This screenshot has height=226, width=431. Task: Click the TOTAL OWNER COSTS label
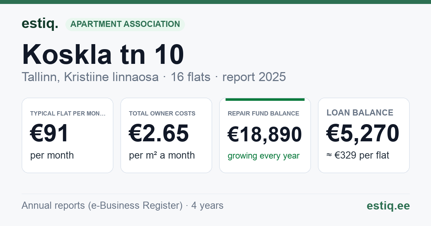point(162,113)
